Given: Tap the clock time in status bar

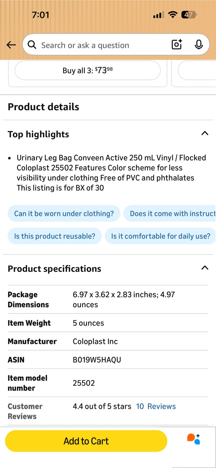Looking at the screenshot, I should [40, 15].
